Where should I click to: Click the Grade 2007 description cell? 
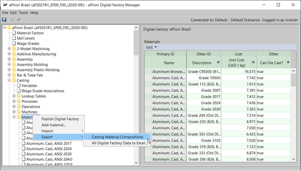point(204,91)
